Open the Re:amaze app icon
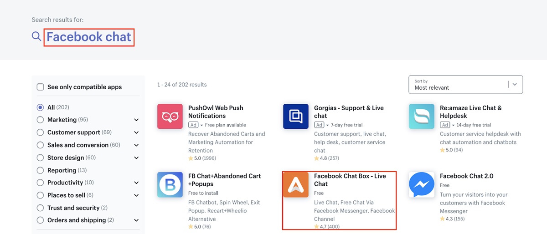The image size is (547, 234). click(421, 117)
